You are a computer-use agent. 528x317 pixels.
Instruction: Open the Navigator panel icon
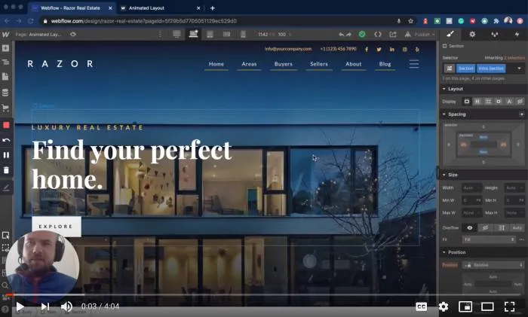[x=6, y=62]
